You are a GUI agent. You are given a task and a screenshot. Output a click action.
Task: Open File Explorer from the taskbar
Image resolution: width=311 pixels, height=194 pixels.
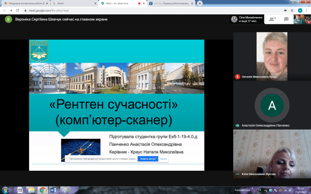pyautogui.click(x=31, y=190)
